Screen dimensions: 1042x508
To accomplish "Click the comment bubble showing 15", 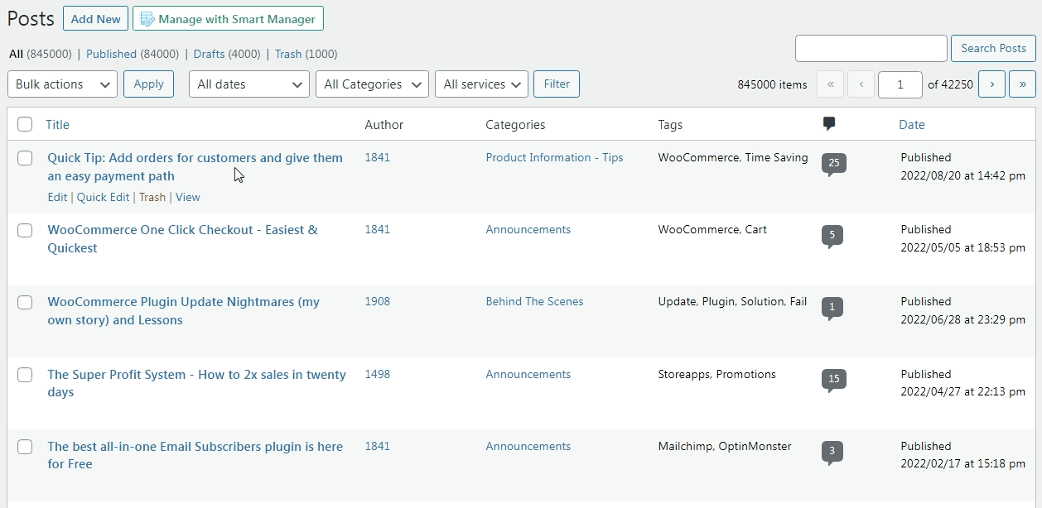I will (x=833, y=380).
